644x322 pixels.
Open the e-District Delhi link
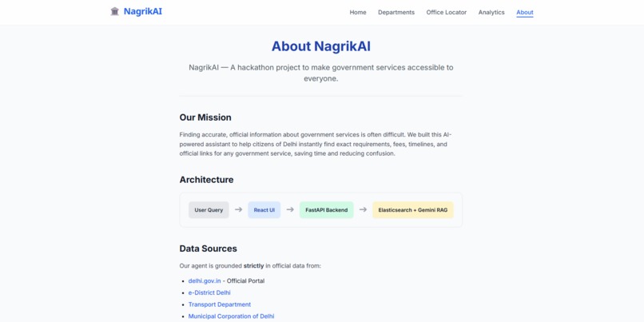pos(209,293)
